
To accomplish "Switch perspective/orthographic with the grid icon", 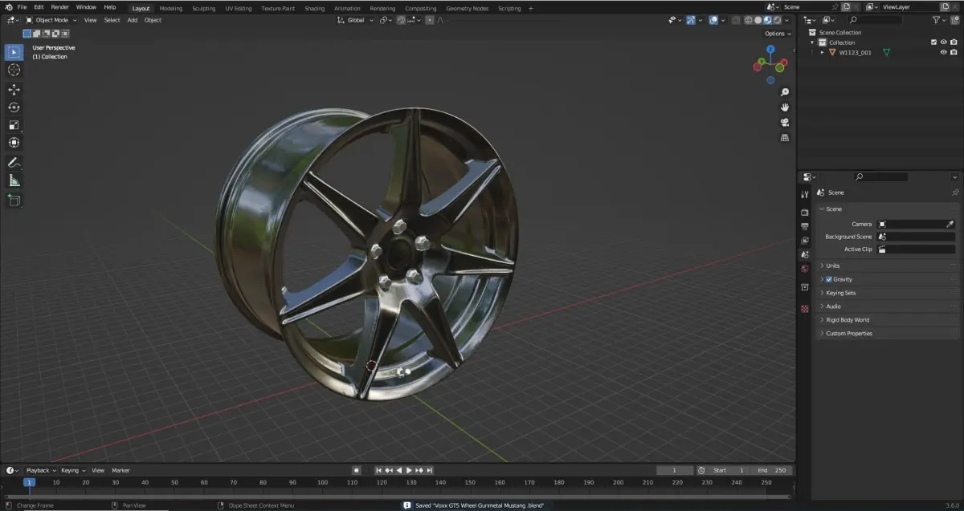I will point(785,138).
